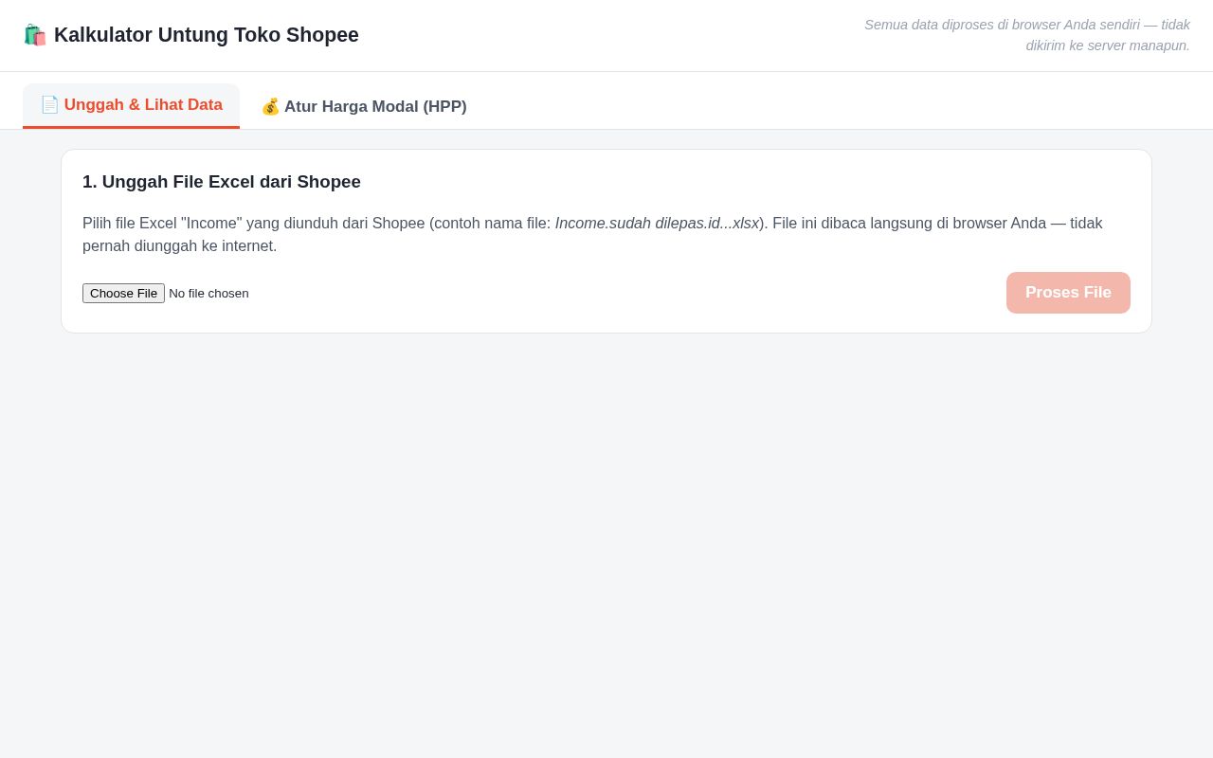Click the 'No file chosen' label

click(x=208, y=294)
